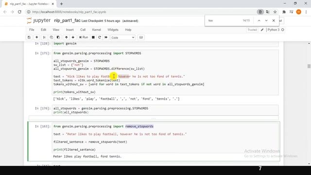Restart the kernel icon
The width and height of the screenshot is (311, 175).
click(100, 37)
